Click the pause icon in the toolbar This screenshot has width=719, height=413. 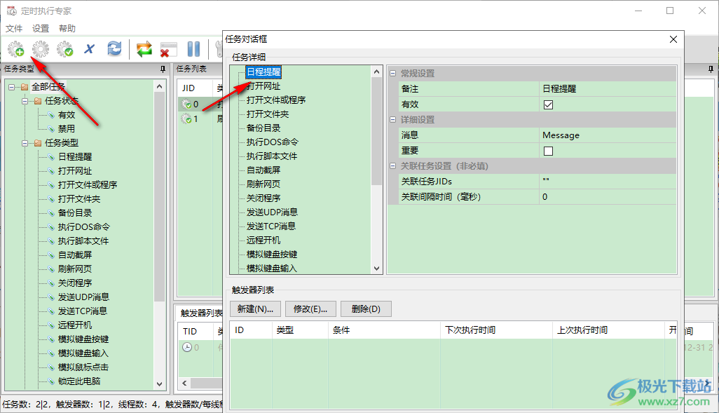pyautogui.click(x=192, y=49)
